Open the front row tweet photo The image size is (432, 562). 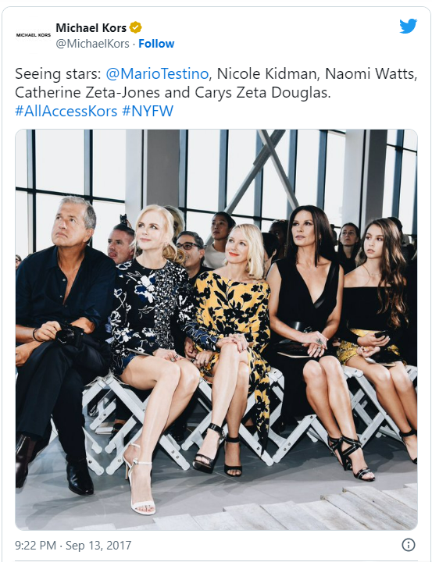pyautogui.click(x=216, y=329)
